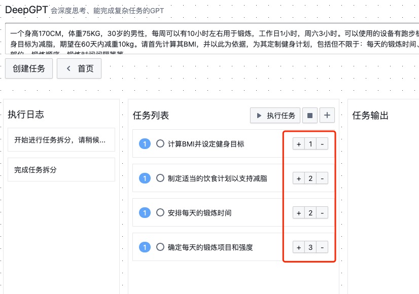Click minus stepper on 安排每天的锻炼时间 row
Image resolution: width=419 pixels, height=294 pixels.
point(322,213)
